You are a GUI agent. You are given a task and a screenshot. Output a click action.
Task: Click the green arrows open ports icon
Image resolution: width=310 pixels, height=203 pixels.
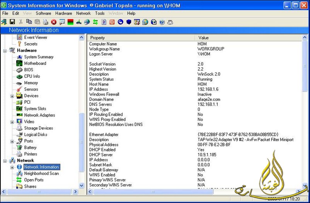click(95, 22)
